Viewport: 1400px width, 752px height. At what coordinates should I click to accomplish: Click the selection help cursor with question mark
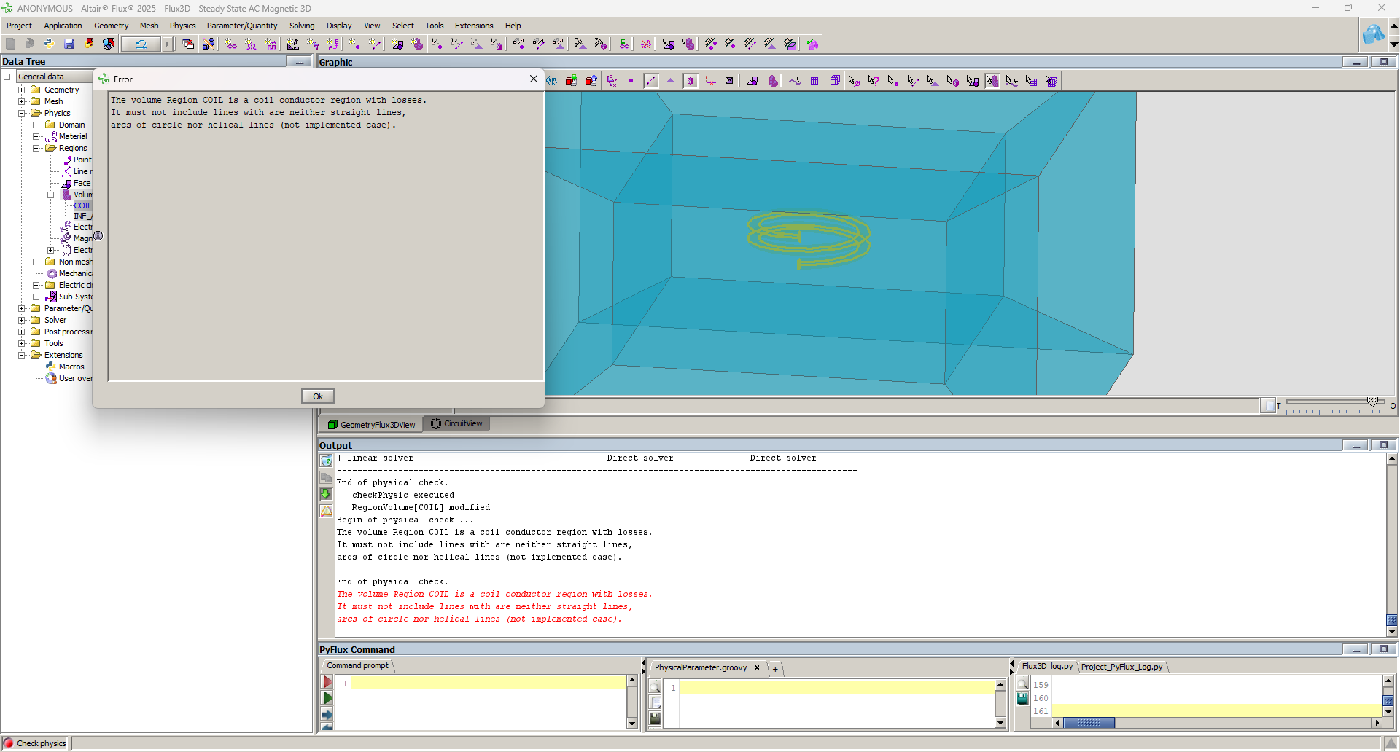tap(874, 81)
